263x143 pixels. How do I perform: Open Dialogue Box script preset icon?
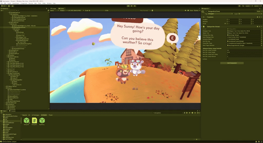coord(259,27)
